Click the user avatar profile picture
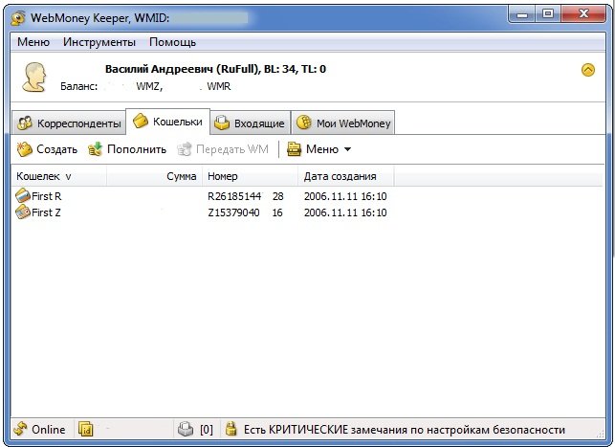This screenshot has height=447, width=615. 34,78
